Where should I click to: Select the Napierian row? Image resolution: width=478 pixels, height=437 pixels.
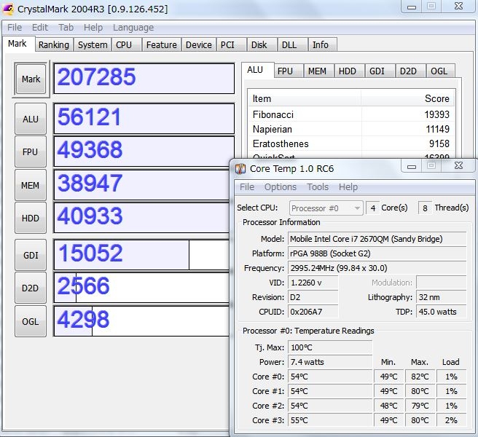click(351, 129)
